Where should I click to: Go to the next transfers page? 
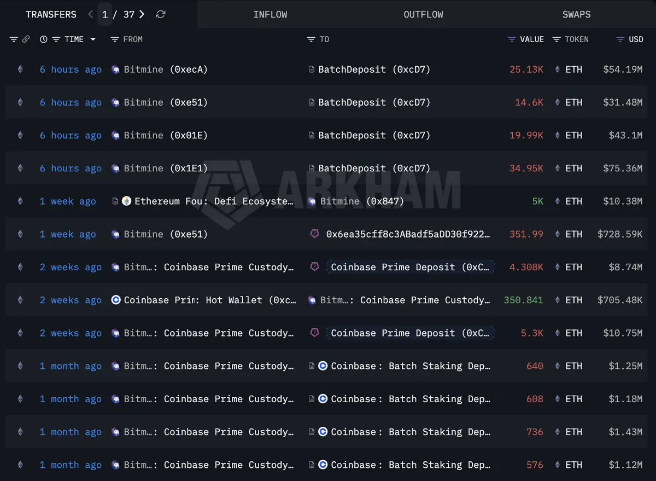coord(142,14)
